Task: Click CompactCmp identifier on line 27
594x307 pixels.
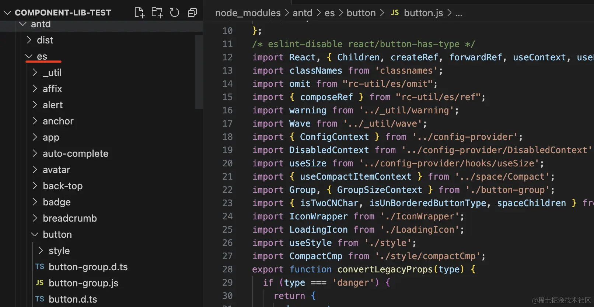Action: (x=316, y=256)
